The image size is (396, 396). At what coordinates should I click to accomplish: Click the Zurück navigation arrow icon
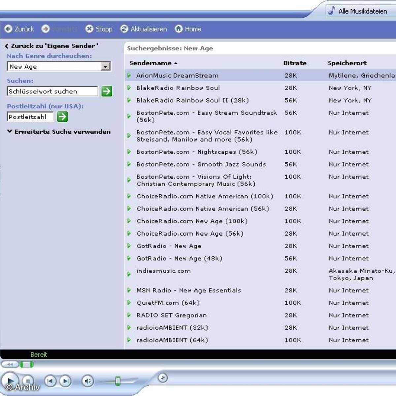point(8,29)
